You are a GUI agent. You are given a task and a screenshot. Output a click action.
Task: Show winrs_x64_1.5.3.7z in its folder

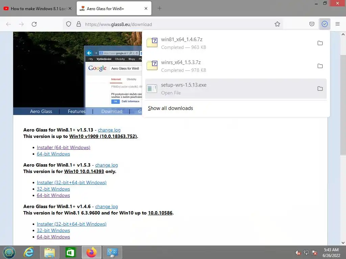(x=320, y=66)
